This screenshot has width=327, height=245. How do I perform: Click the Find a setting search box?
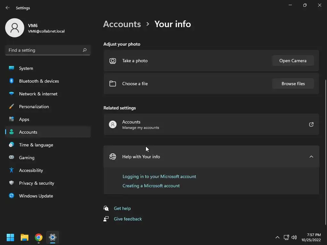click(x=45, y=50)
